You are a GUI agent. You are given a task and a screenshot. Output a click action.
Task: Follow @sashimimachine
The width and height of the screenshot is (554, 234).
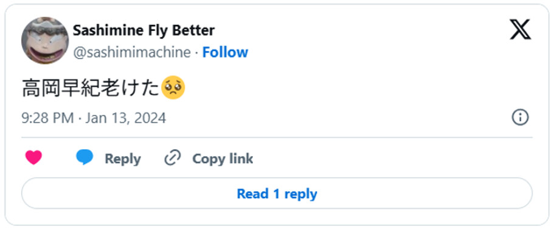[225, 53]
